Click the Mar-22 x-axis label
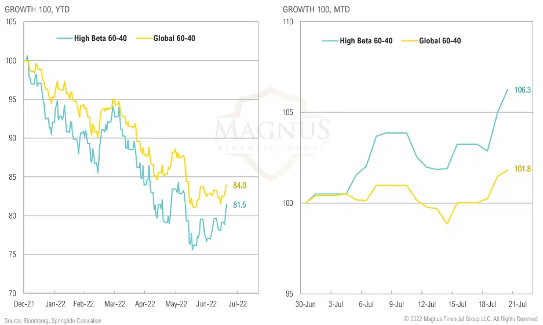Viewport: 543px width, 325px height. pyautogui.click(x=115, y=303)
